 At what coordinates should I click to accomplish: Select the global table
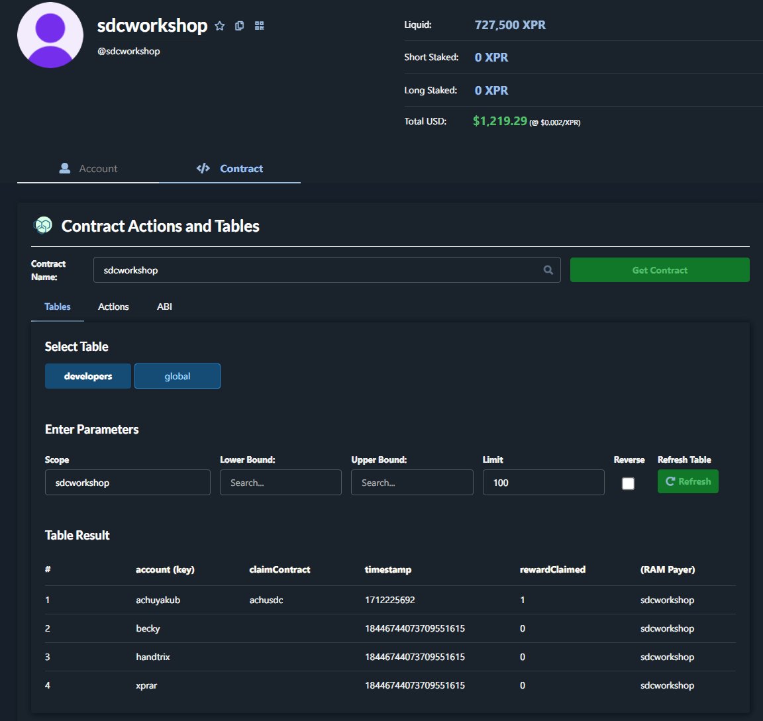[177, 376]
